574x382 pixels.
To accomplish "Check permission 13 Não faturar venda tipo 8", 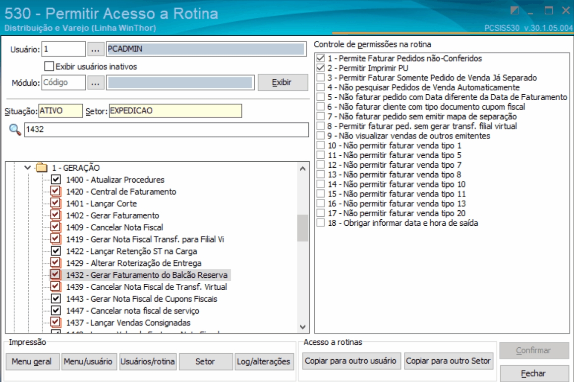I will 321,174.
